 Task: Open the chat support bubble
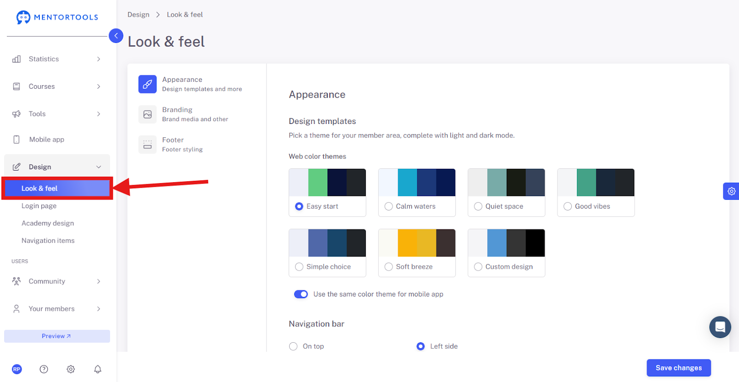720,327
